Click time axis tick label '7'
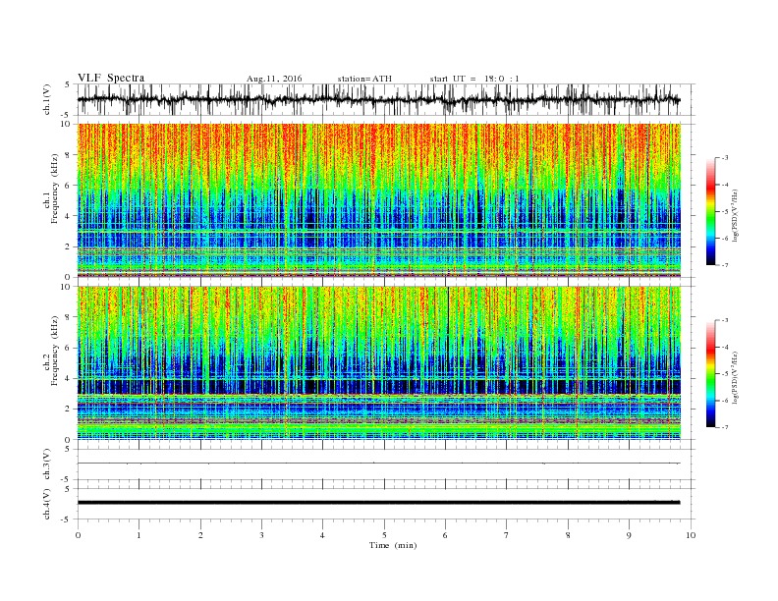 click(507, 535)
